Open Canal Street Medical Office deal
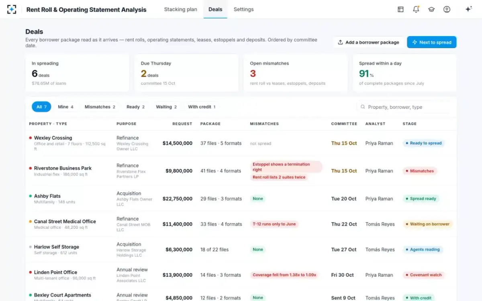This screenshot has width=482, height=301. pyautogui.click(x=65, y=221)
